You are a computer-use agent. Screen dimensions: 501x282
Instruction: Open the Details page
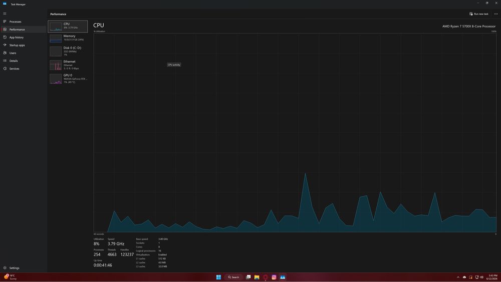pos(24,61)
